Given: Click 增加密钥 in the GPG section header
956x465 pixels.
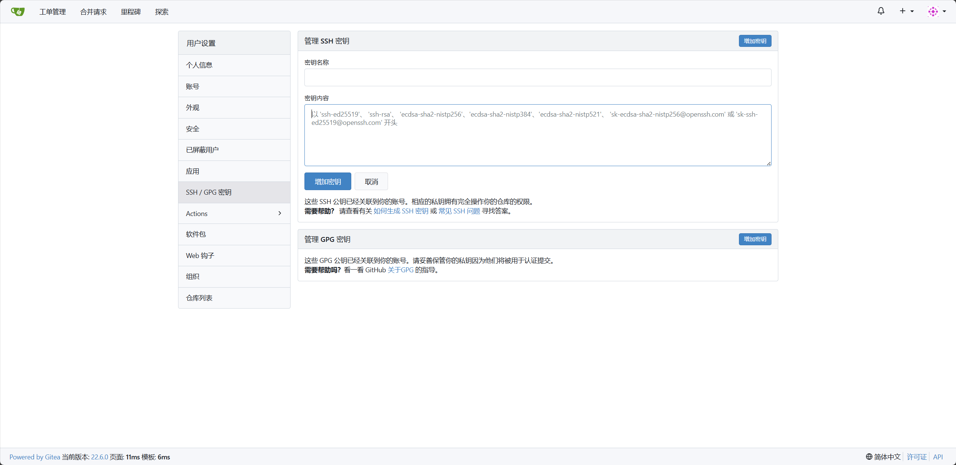Looking at the screenshot, I should (x=755, y=239).
